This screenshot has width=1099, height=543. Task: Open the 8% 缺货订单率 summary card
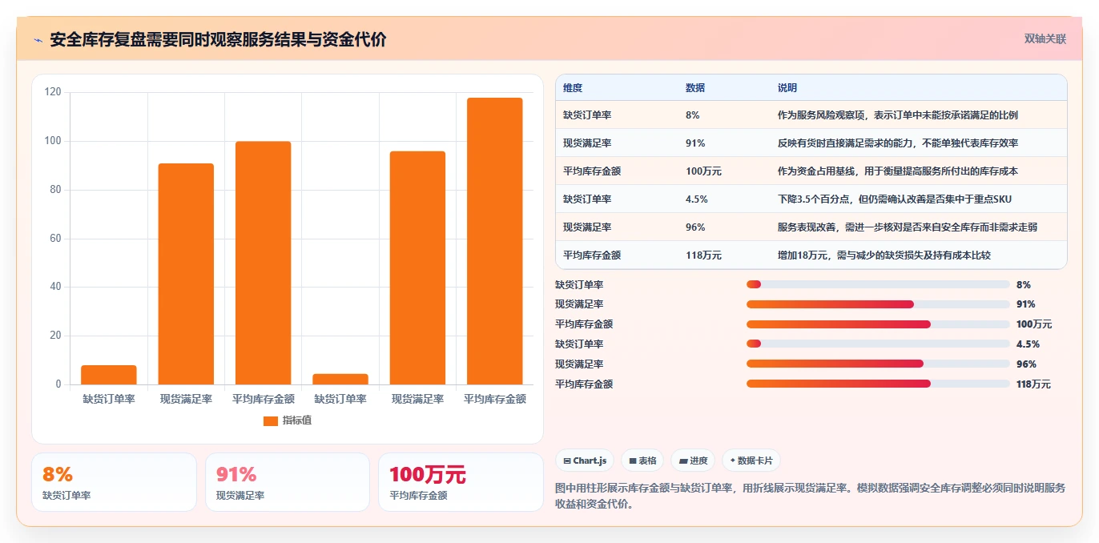114,482
